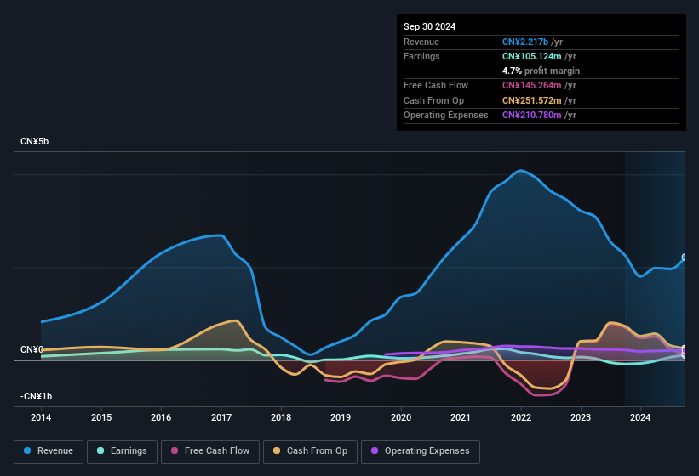Select the 2024 x-axis label

point(640,417)
